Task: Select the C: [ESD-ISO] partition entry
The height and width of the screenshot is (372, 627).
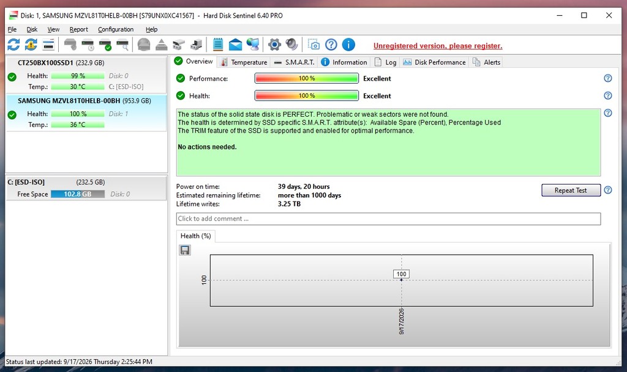Action: tap(86, 188)
